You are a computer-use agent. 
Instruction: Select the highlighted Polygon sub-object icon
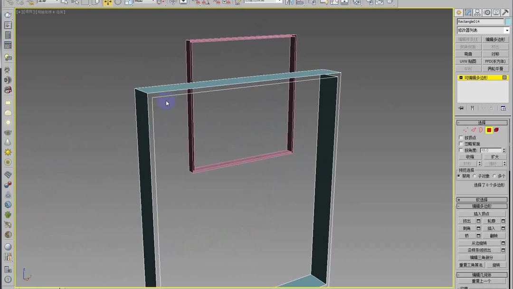point(489,130)
